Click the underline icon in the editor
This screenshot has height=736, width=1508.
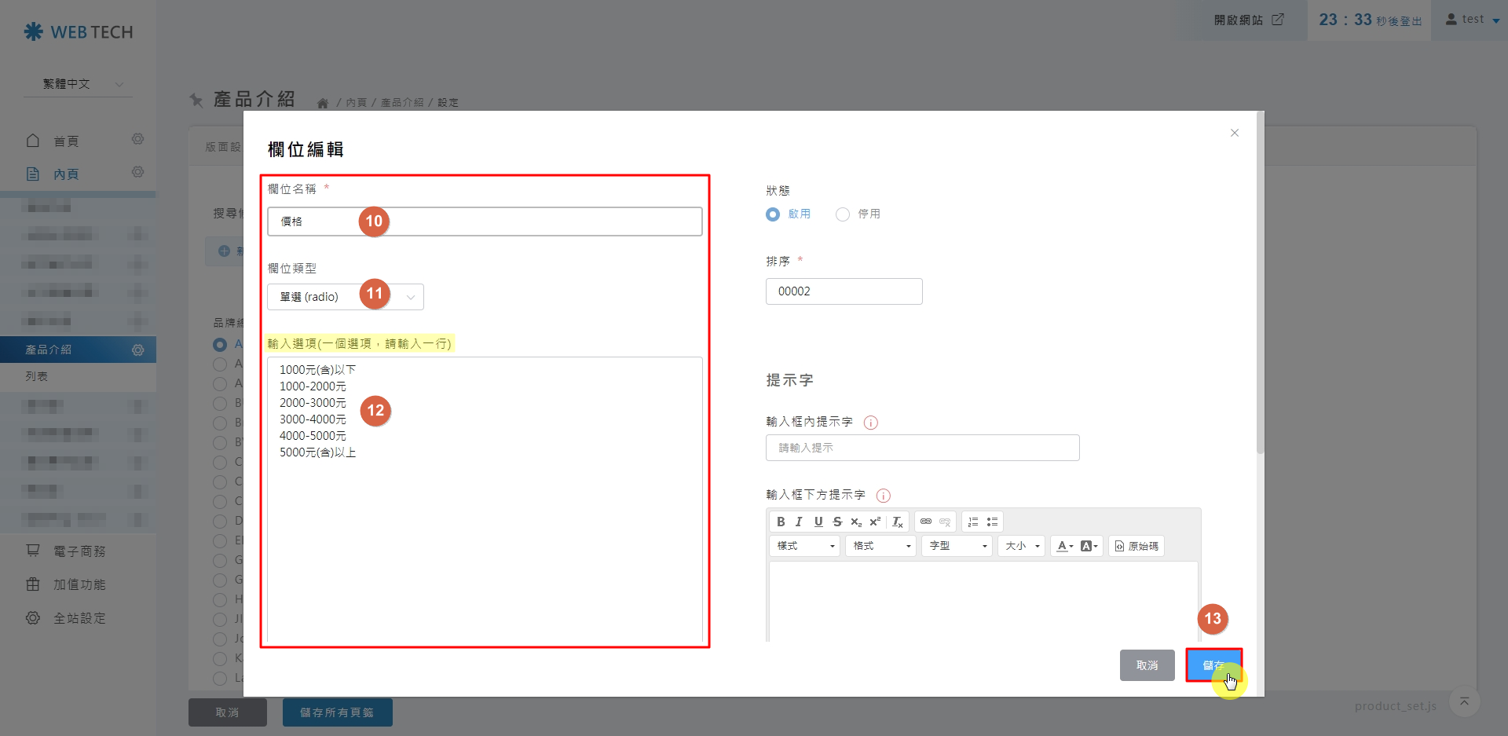coord(818,521)
